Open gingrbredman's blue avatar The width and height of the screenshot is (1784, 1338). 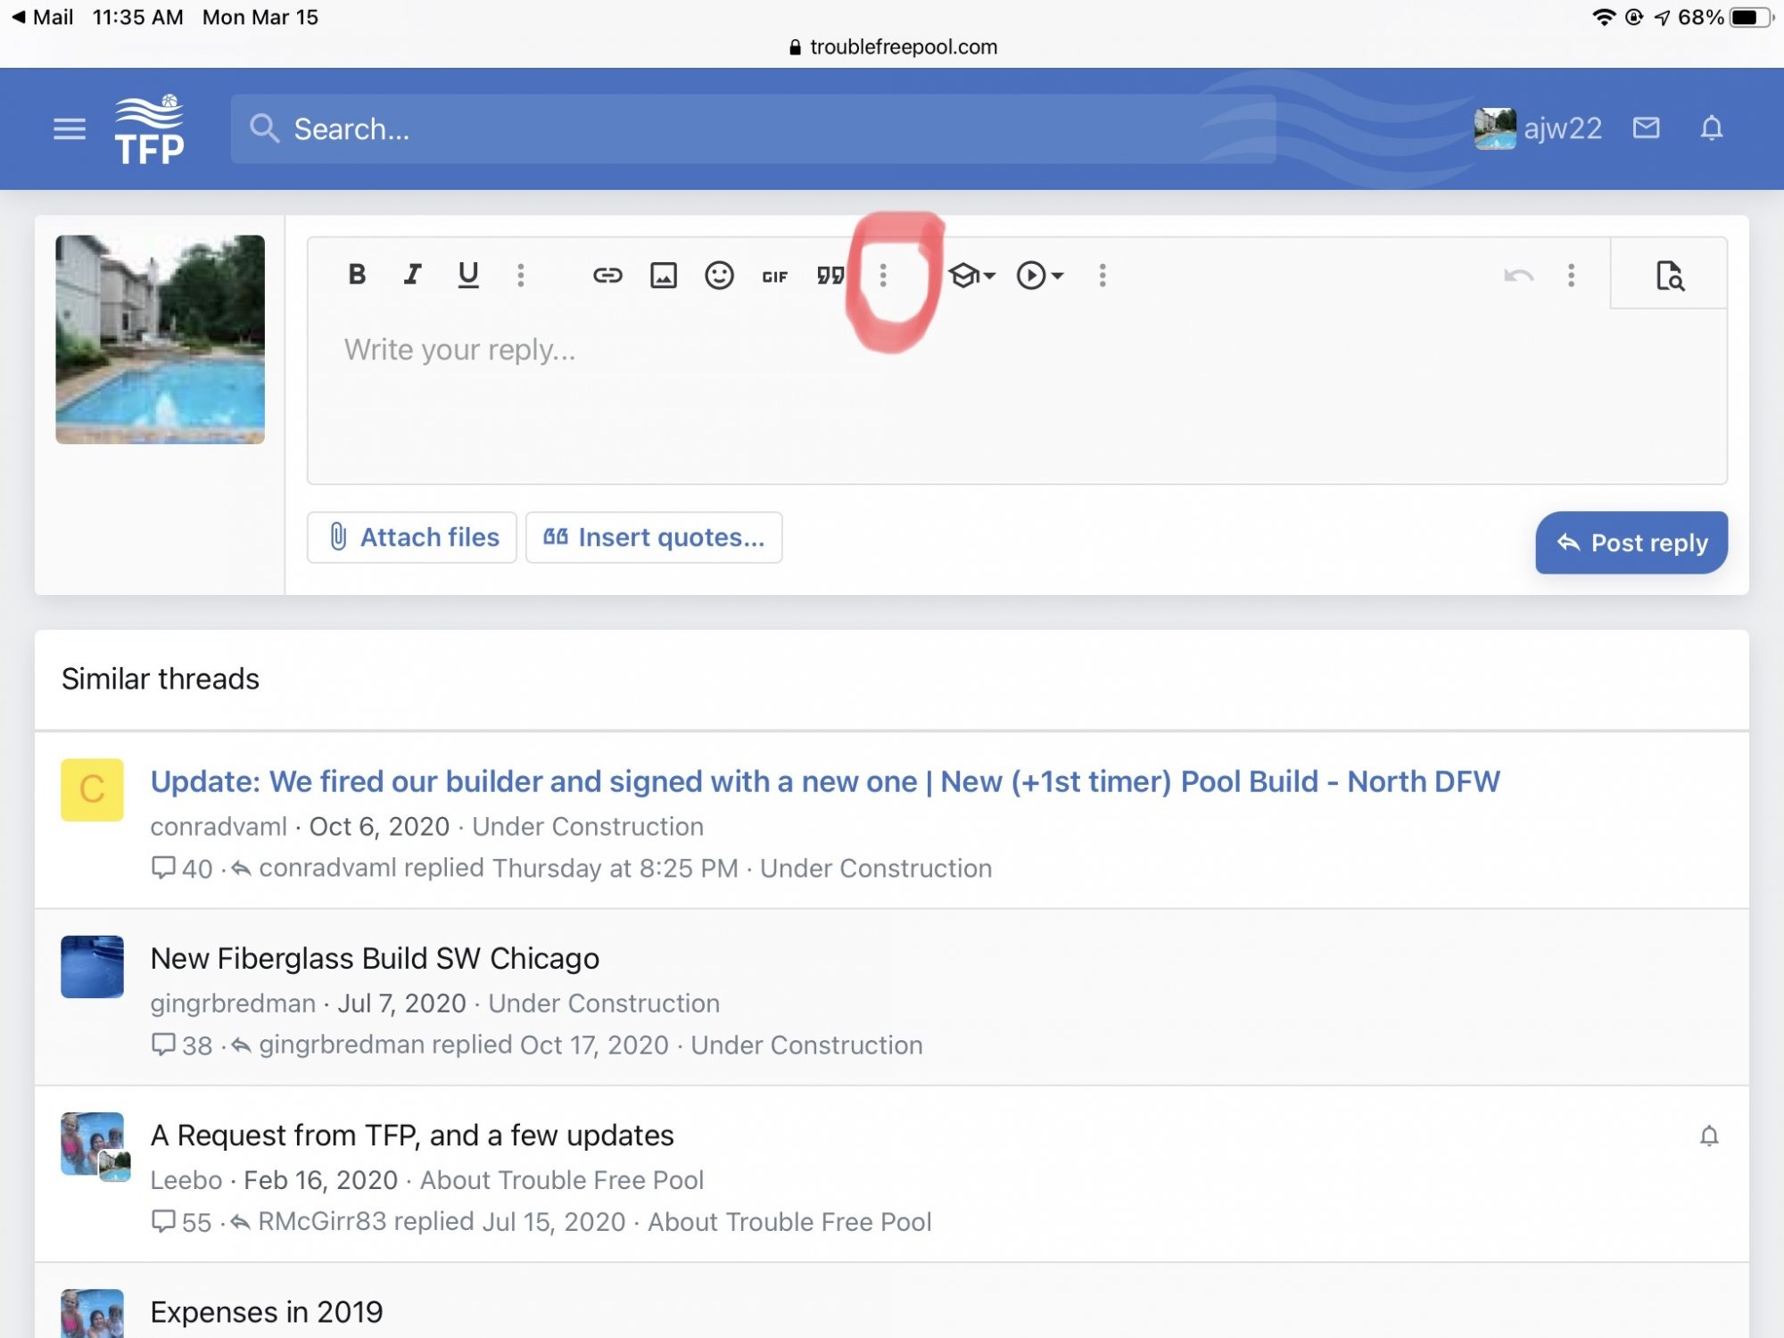click(x=92, y=966)
